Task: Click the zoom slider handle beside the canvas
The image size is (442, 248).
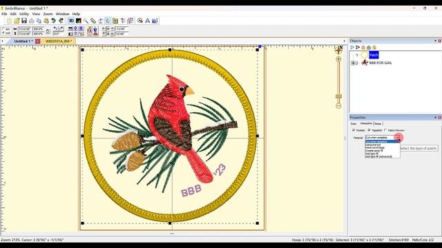Action: (x=338, y=96)
